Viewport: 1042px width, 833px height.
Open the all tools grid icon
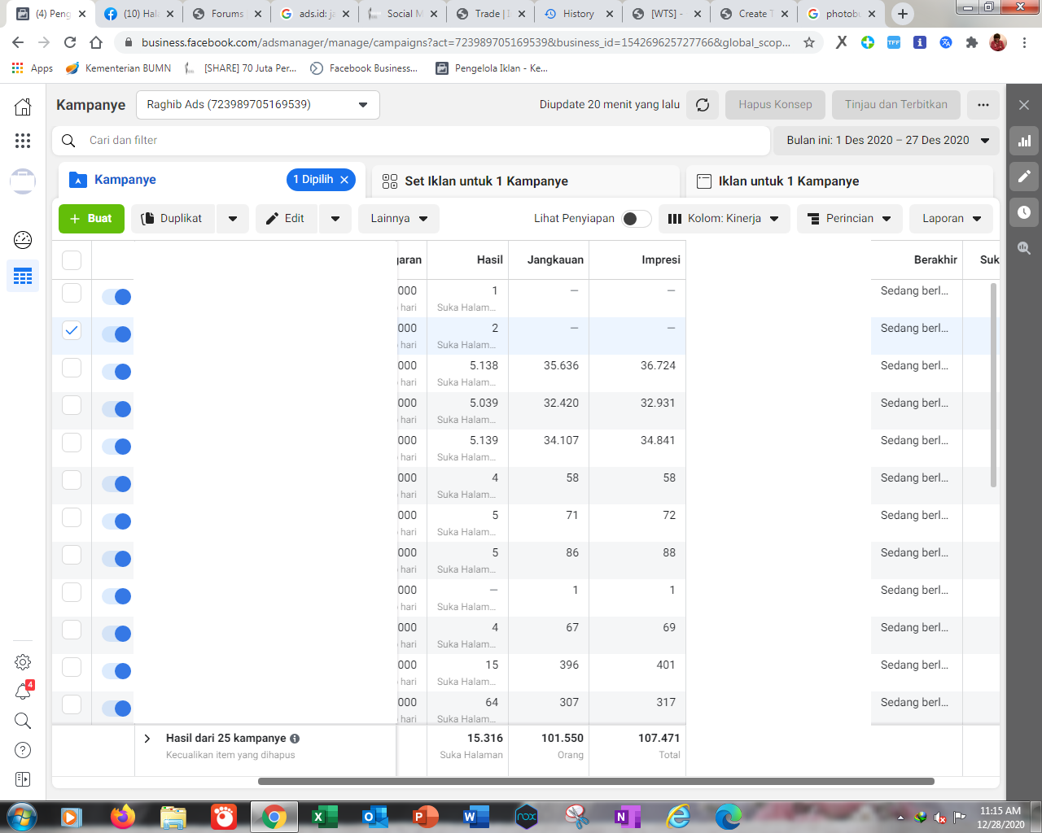pyautogui.click(x=23, y=141)
